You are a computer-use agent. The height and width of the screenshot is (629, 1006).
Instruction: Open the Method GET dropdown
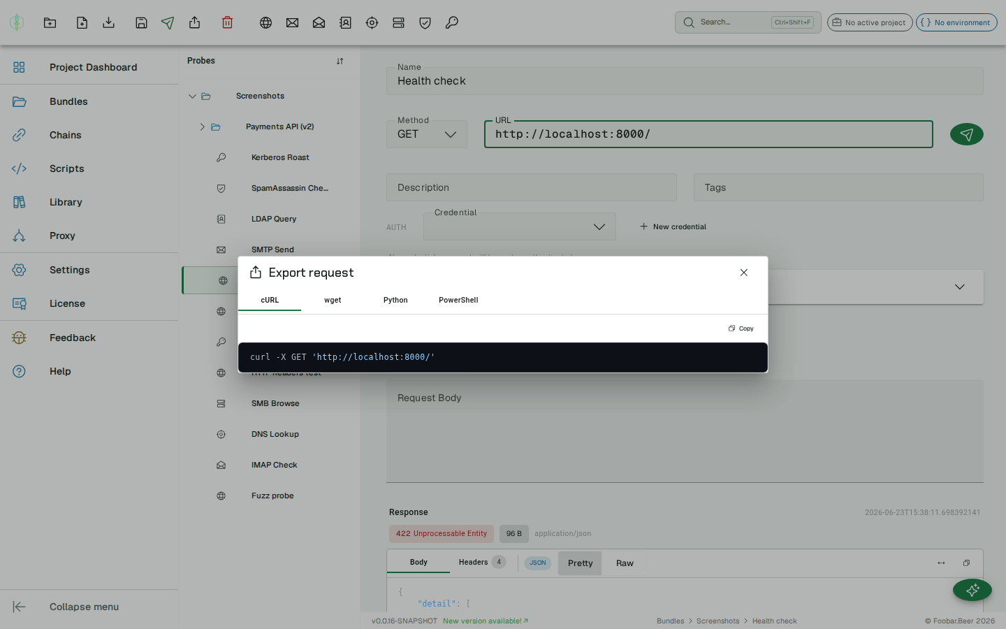[x=427, y=134]
